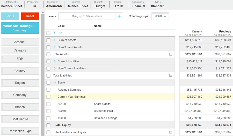Click the fx icon on Total Assets row

(170, 54)
